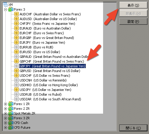Select GBPUSD (Great Britan Pound vs US Dollar)
The height and width of the screenshot is (134, 149).
click(50, 71)
